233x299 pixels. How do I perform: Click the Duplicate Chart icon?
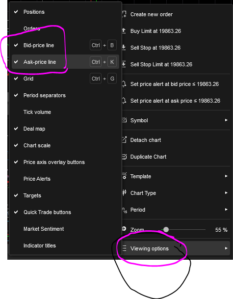click(124, 157)
